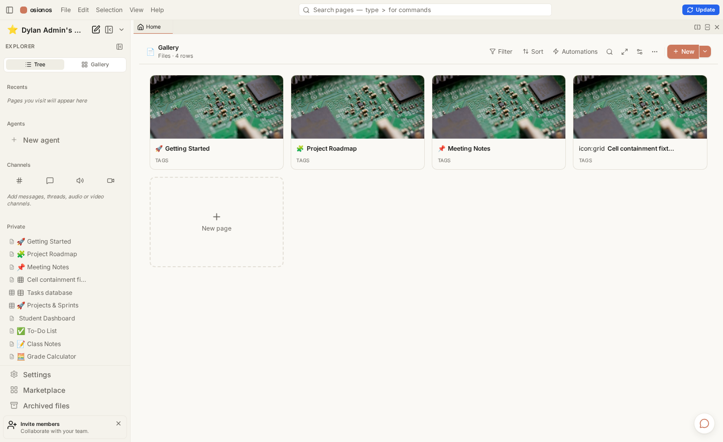Select the Home tab
Image resolution: width=723 pixels, height=442 pixels.
(x=153, y=27)
